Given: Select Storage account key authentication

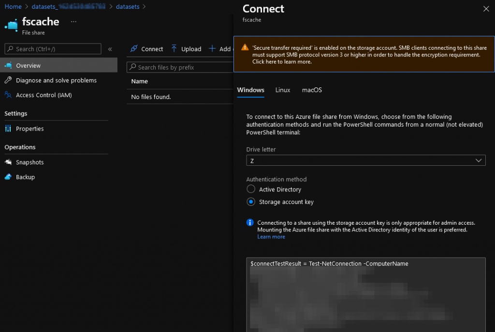Looking at the screenshot, I should [251, 202].
